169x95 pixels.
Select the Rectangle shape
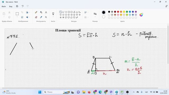69,12
